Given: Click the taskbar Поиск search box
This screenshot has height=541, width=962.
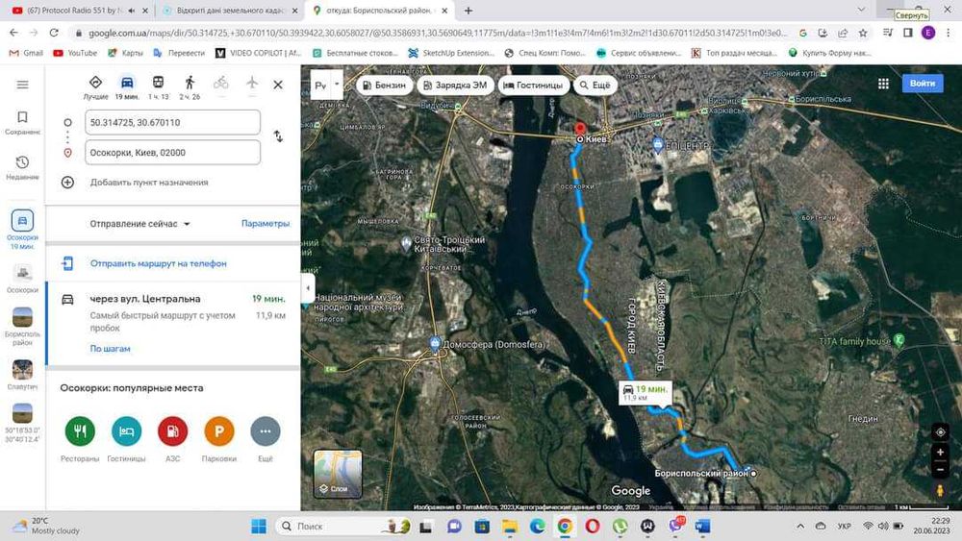Looking at the screenshot, I should tap(342, 527).
